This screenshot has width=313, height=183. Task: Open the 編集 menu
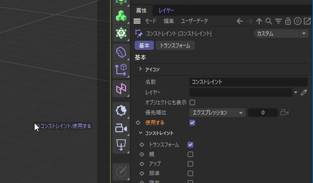click(169, 21)
